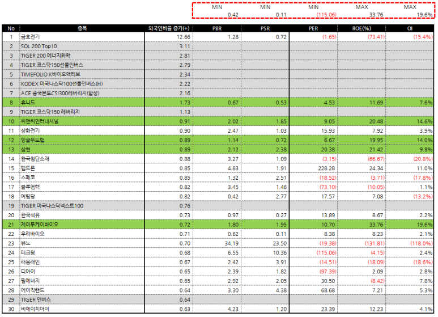Click the 10.36 PSR value for 테크윙
The width and height of the screenshot is (438, 317).
tap(280, 253)
